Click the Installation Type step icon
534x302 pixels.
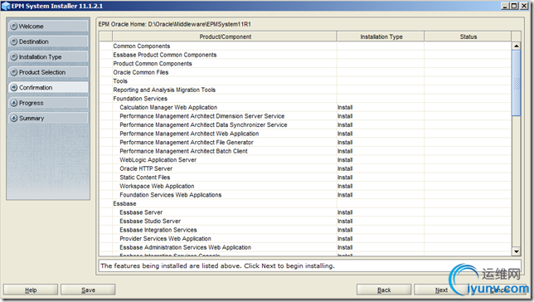tap(13, 56)
